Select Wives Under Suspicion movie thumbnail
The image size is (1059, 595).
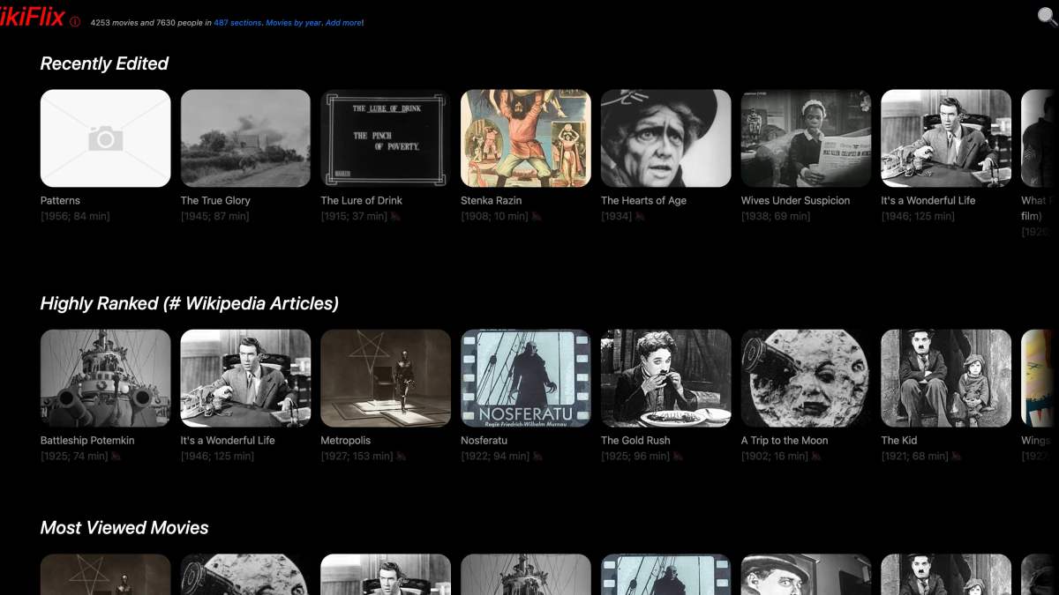point(806,138)
